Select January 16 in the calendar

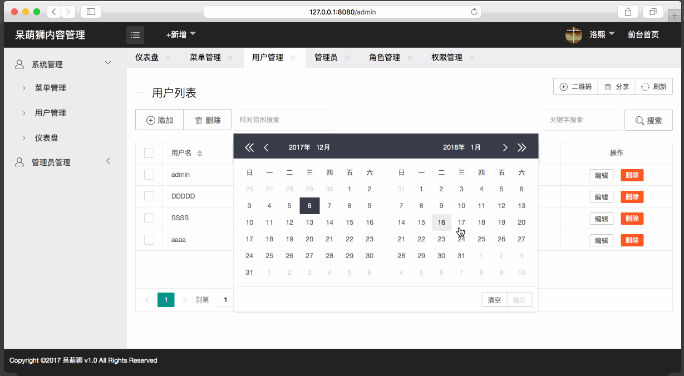[x=441, y=222]
